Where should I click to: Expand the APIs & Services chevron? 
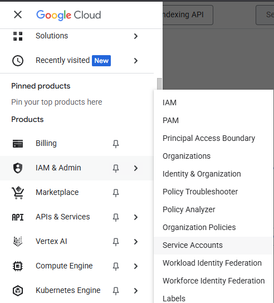point(136,217)
